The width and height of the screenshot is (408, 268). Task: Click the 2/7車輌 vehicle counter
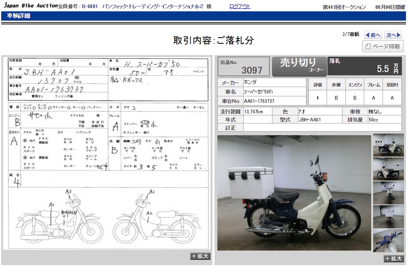pos(351,34)
